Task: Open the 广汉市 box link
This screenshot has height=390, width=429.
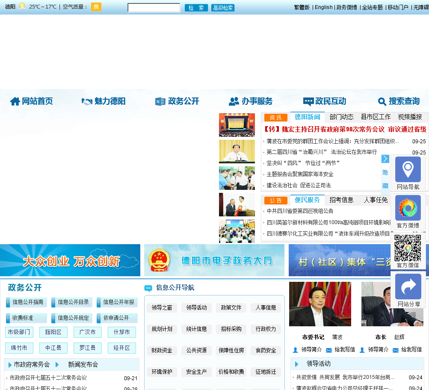Action: (88, 332)
